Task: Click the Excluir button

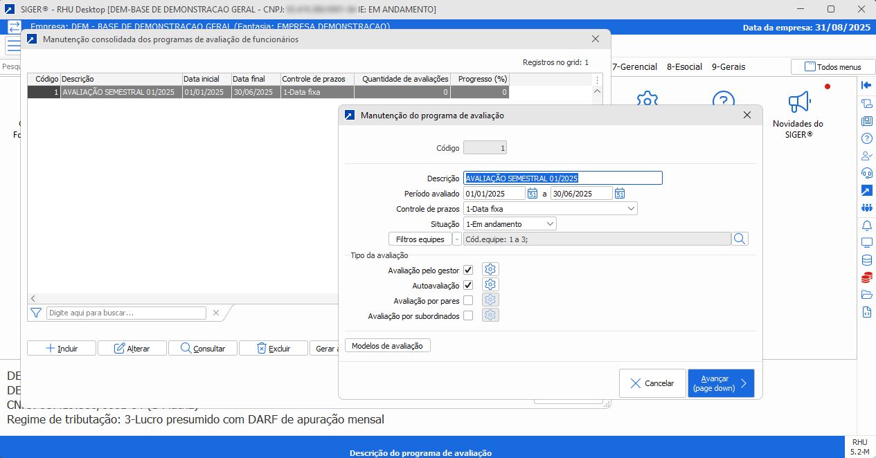Action: 274,348
